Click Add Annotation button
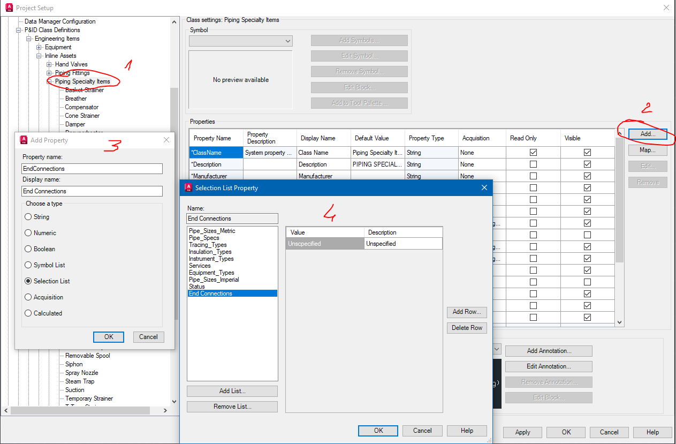The height and width of the screenshot is (444, 676). (x=548, y=350)
